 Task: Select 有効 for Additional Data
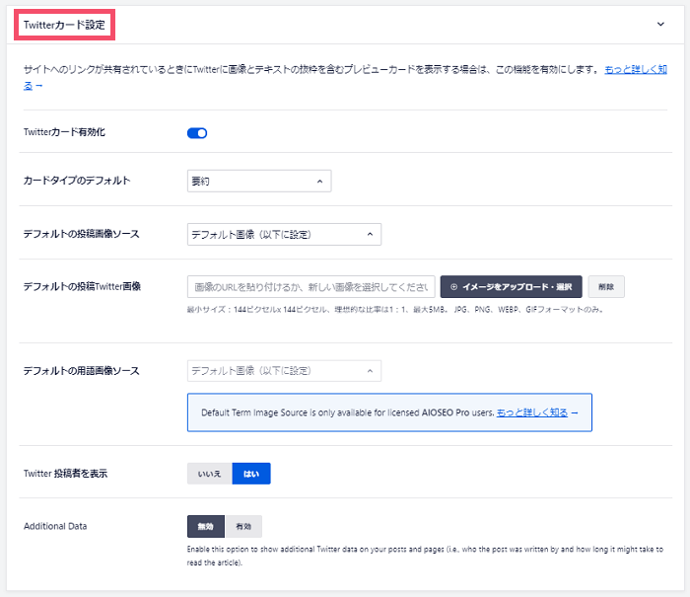(x=243, y=527)
